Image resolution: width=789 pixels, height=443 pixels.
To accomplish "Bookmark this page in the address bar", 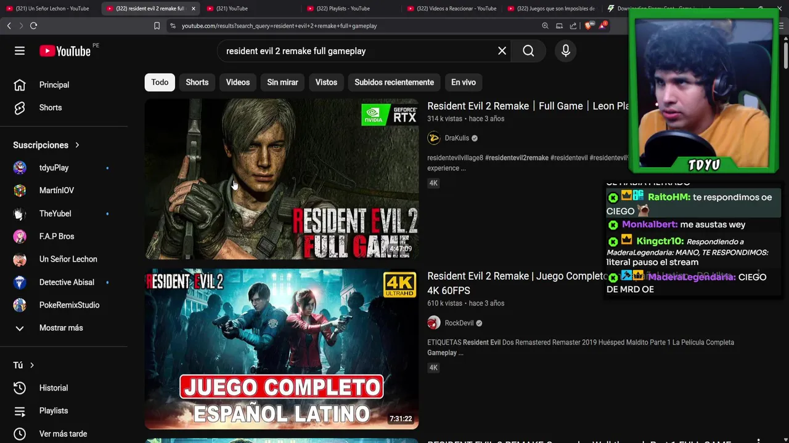I will coord(157,26).
